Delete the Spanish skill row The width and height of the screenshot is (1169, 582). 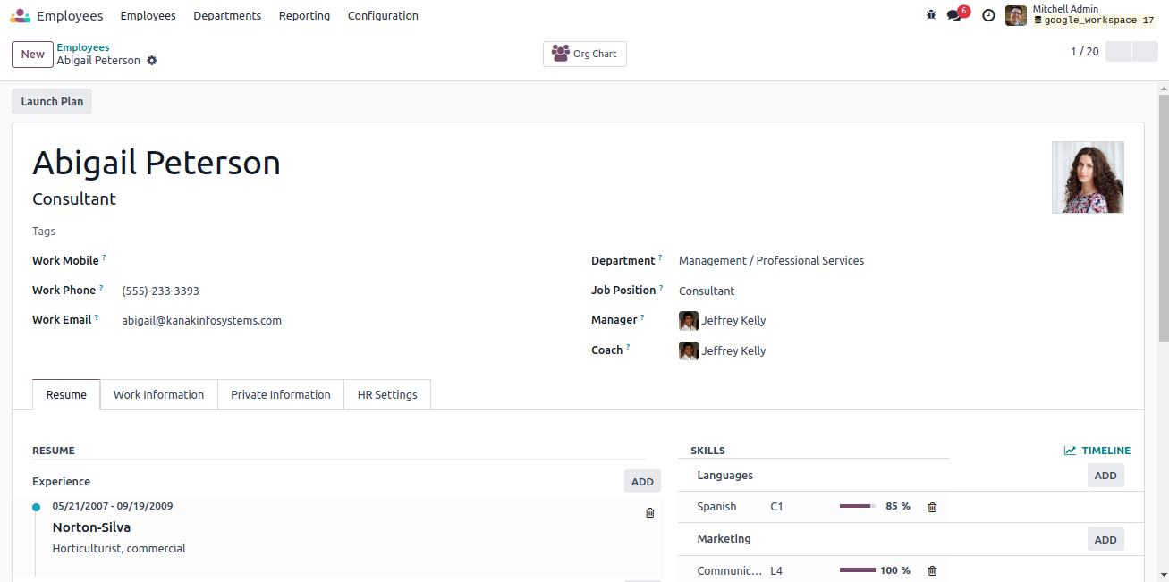[932, 507]
